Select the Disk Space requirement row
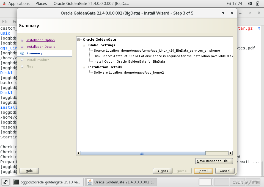Image resolution: width=264 pixels, height=187 pixels. (x=163, y=56)
